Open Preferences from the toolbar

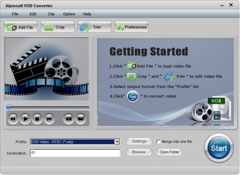point(131,27)
